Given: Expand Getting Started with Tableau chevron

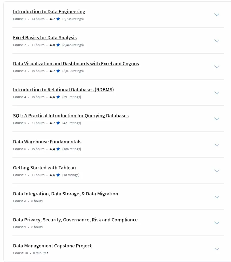Looking at the screenshot, I should point(216,171).
